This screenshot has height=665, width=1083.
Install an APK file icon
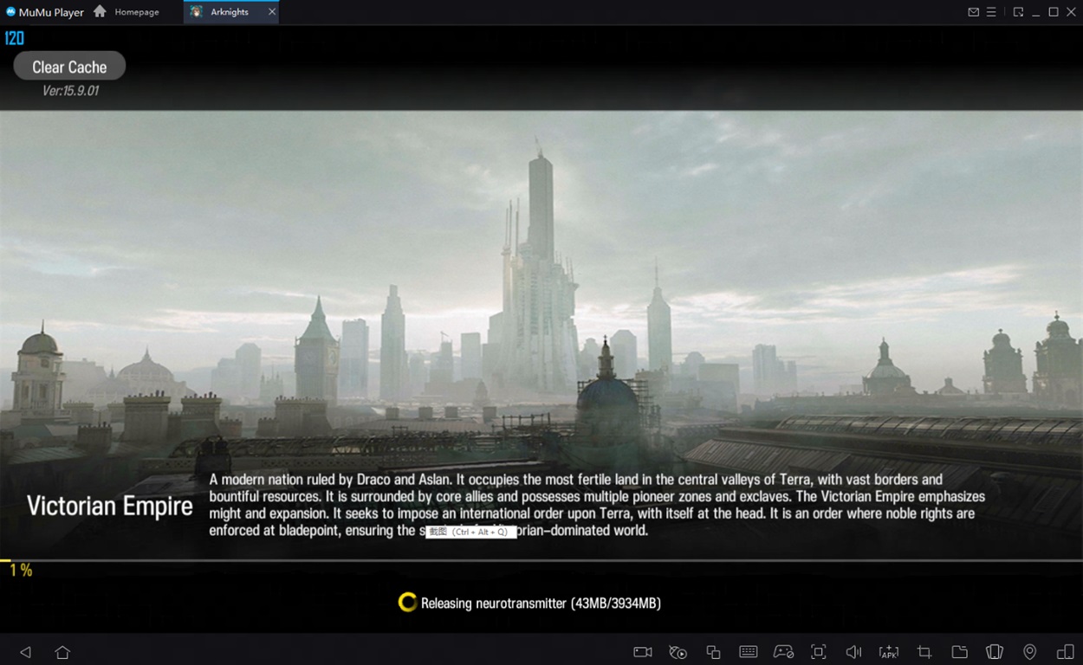pos(889,652)
